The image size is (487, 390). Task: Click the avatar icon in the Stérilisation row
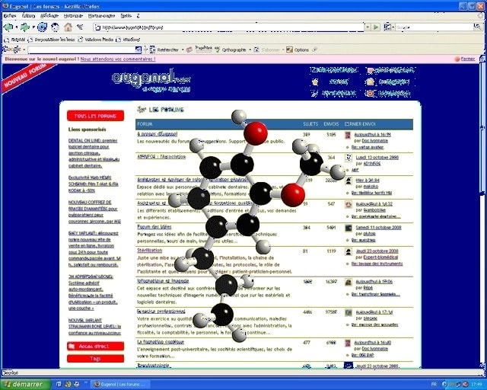click(349, 252)
